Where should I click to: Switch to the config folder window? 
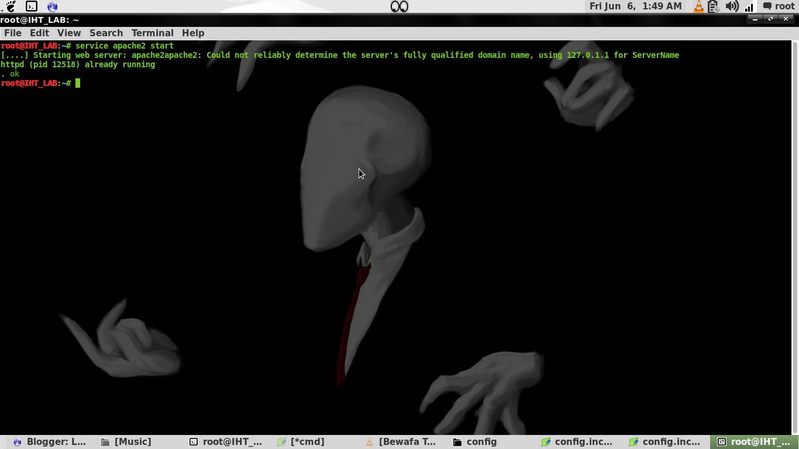click(490, 442)
